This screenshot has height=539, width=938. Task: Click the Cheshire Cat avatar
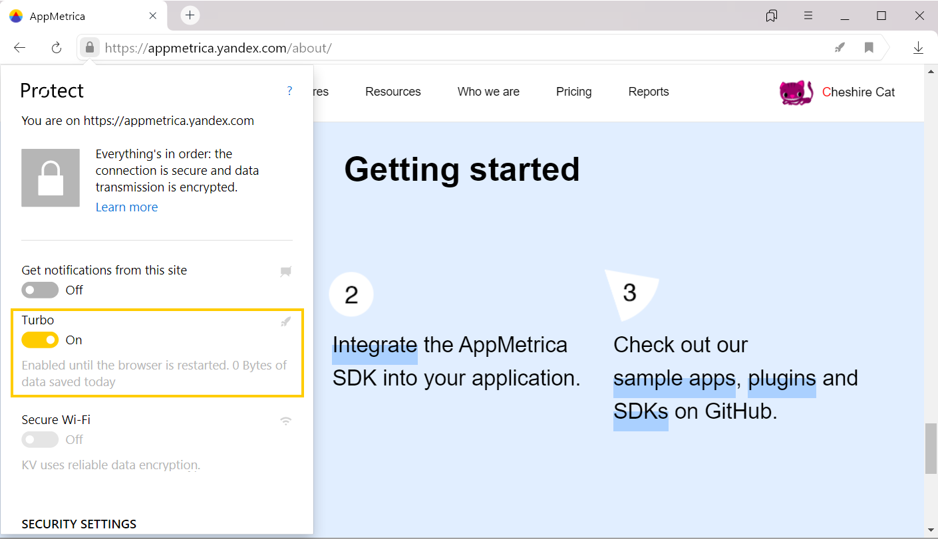tap(796, 92)
